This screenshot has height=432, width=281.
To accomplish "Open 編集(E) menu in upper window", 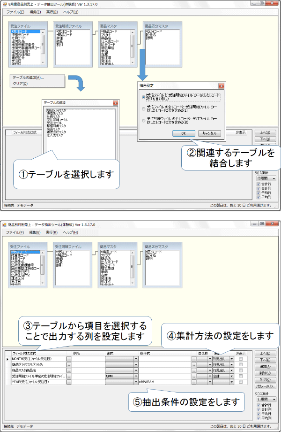I will (35, 12).
